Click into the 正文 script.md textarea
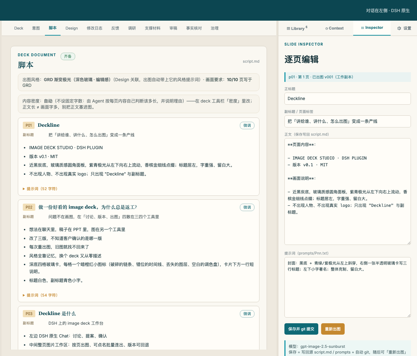The height and width of the screenshot is (356, 417). pyautogui.click(x=347, y=191)
